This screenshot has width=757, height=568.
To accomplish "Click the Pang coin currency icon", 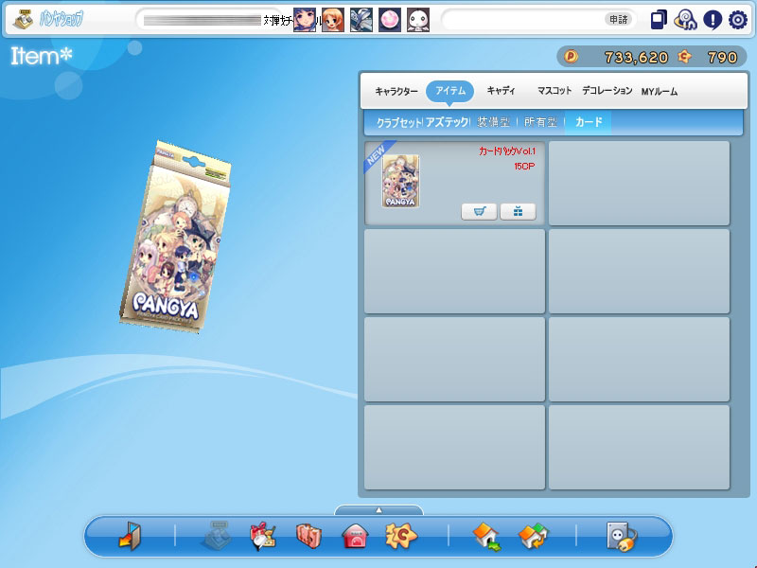I will coord(572,57).
